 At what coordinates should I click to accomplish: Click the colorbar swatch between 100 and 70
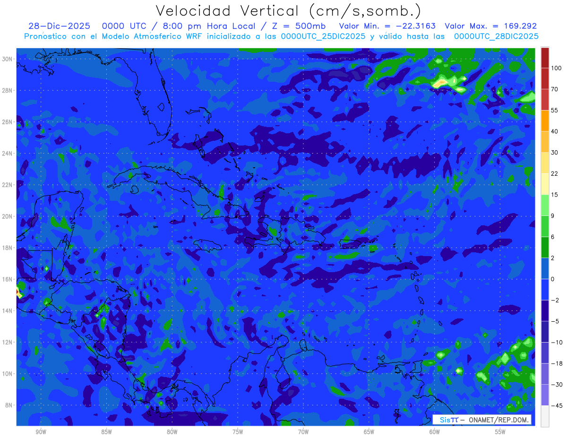545,78
